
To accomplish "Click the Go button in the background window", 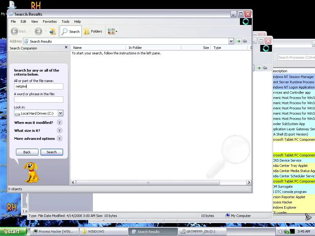I will click(x=262, y=68).
